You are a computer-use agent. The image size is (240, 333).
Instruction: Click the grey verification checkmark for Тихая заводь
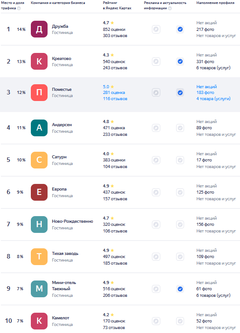pos(180,257)
